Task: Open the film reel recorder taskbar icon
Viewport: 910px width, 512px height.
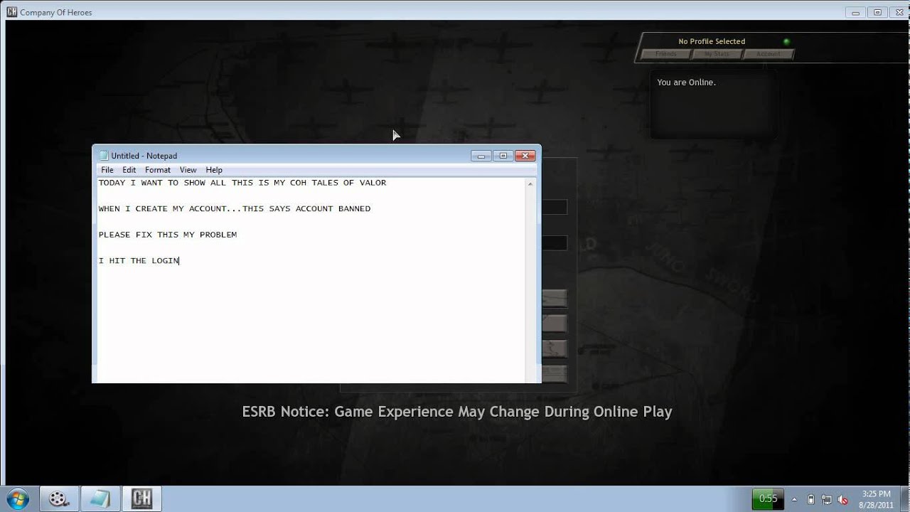Action: click(59, 498)
